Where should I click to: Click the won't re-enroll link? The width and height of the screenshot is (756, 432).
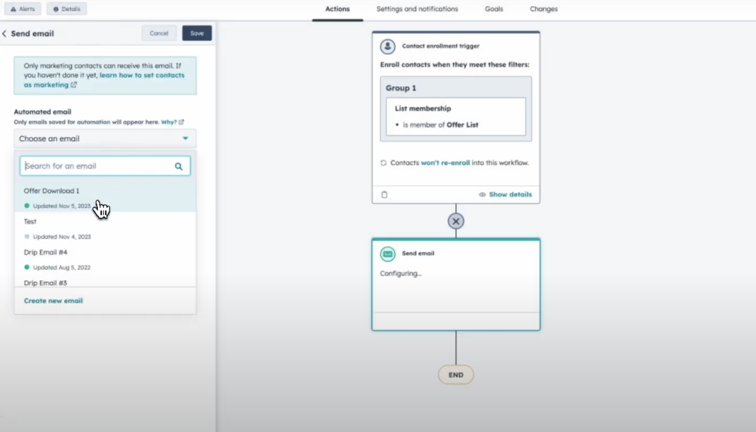coord(446,163)
